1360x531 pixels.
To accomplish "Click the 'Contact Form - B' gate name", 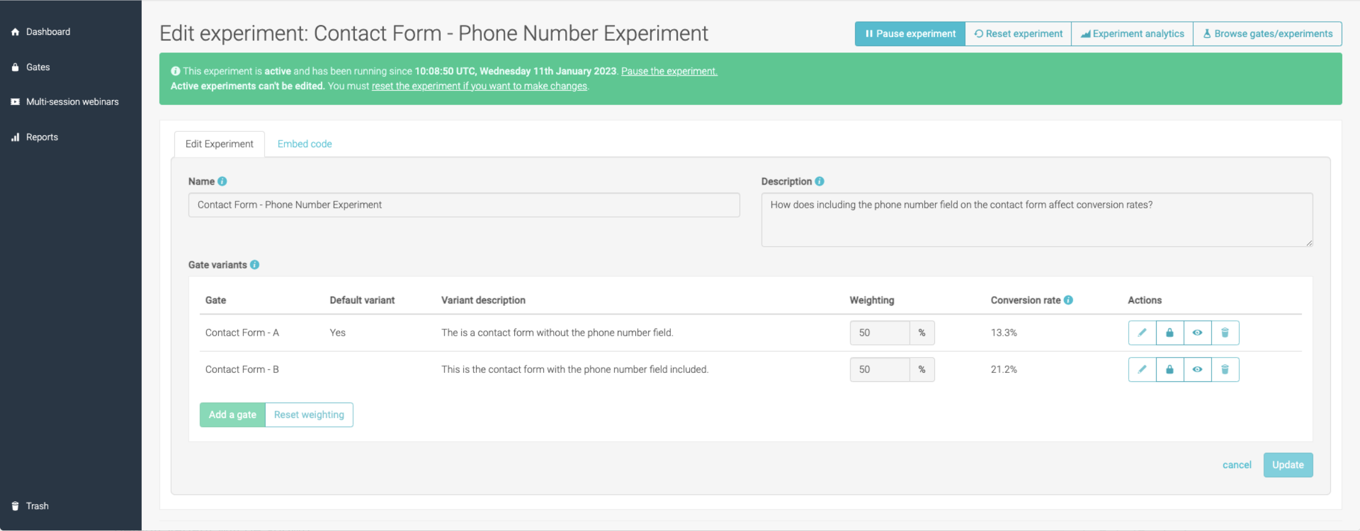I will 242,369.
